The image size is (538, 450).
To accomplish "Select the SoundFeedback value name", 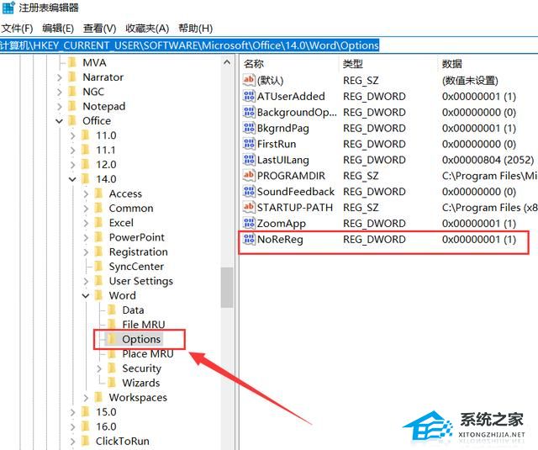I will coord(296,192).
